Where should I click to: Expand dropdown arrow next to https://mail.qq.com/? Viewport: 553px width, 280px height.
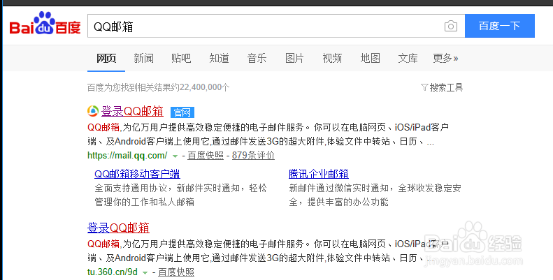point(175,156)
